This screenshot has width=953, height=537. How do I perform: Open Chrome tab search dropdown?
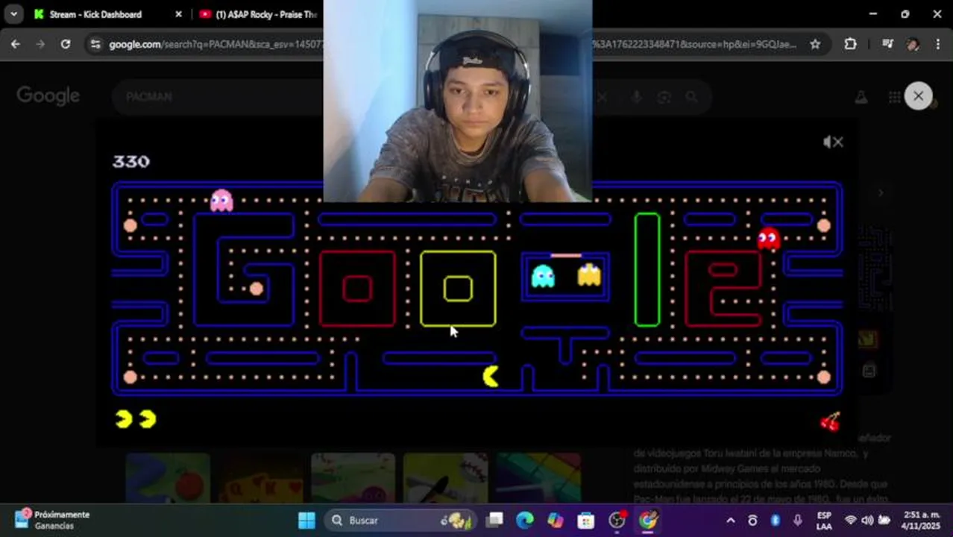point(13,14)
